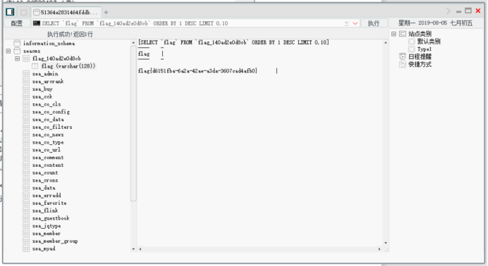Select the flag (varchar(128)) column
Image resolution: width=488 pixels, height=266 pixels.
coord(68,66)
